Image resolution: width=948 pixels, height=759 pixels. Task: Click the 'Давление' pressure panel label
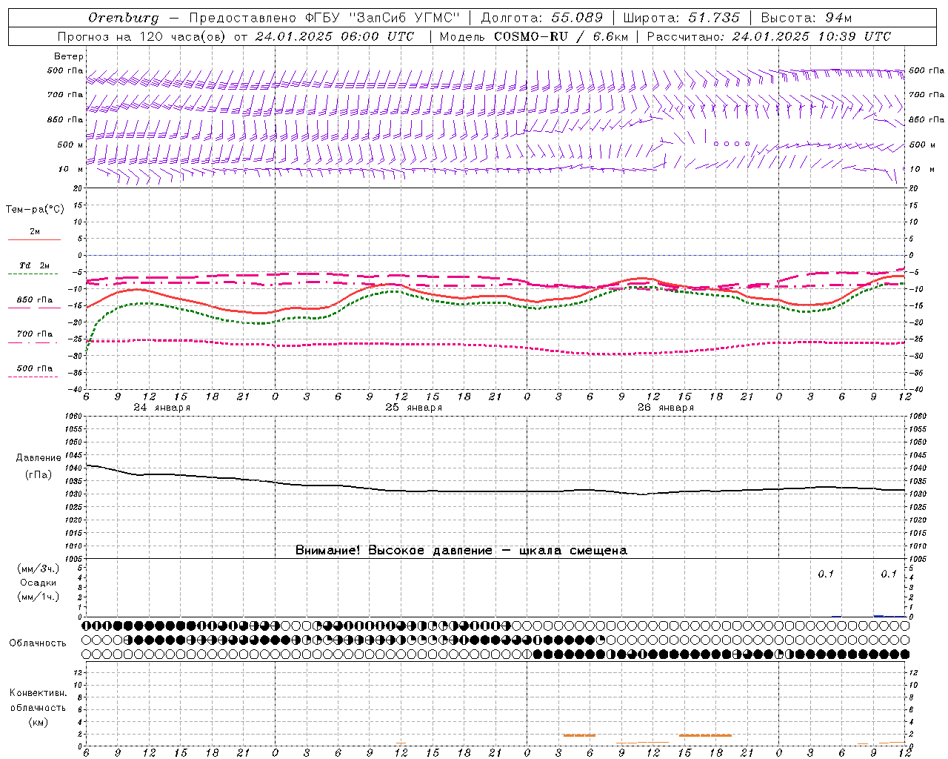coord(39,458)
